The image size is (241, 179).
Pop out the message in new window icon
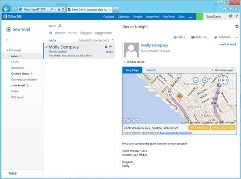pyautogui.click(x=237, y=26)
